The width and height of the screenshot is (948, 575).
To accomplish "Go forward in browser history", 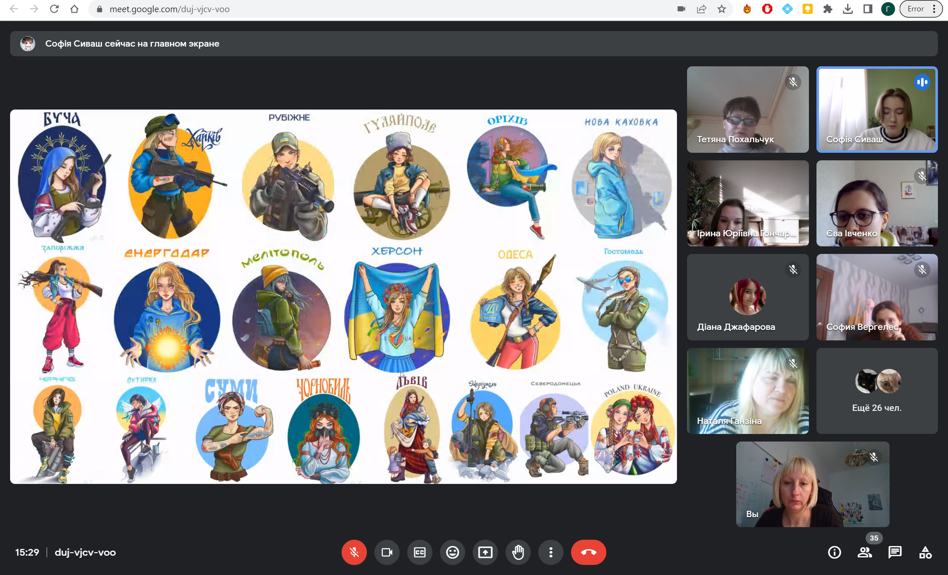I will [x=34, y=9].
